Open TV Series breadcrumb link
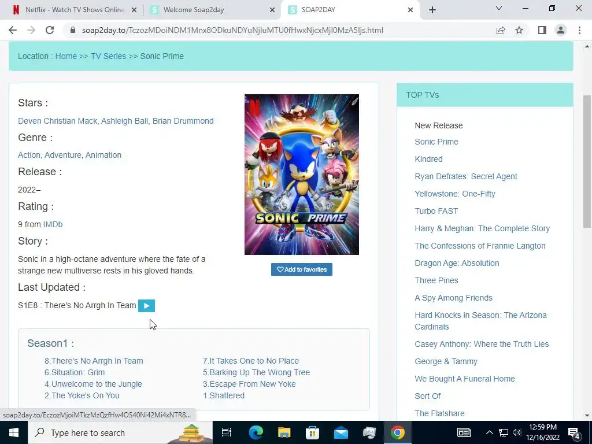This screenshot has width=592, height=444. [x=108, y=56]
